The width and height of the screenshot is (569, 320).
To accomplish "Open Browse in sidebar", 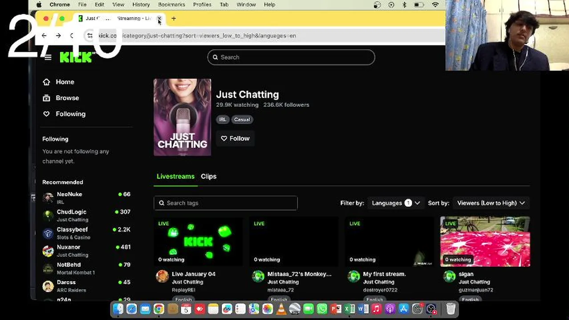I will pos(67,98).
